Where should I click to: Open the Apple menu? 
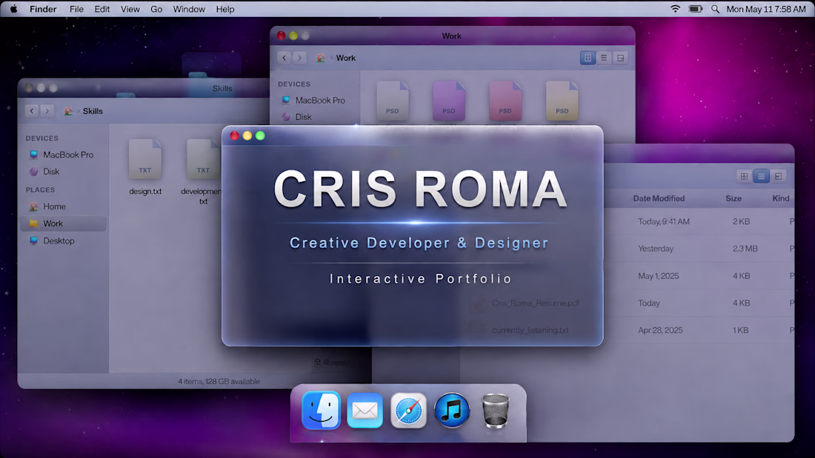tap(14, 9)
